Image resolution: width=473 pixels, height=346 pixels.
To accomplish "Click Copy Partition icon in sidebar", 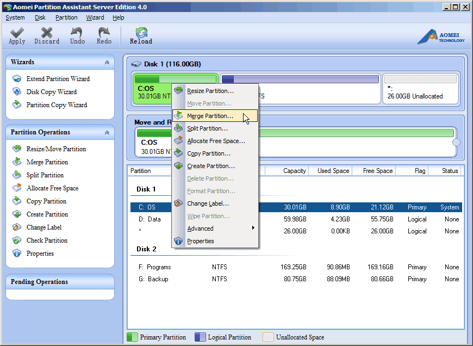I will pos(17,201).
